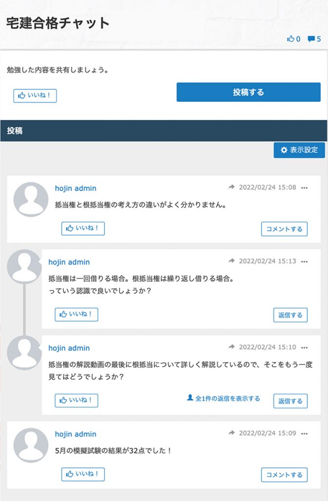Click コメントする on the 抵当権 question post
The image size is (328, 501).
(x=284, y=229)
